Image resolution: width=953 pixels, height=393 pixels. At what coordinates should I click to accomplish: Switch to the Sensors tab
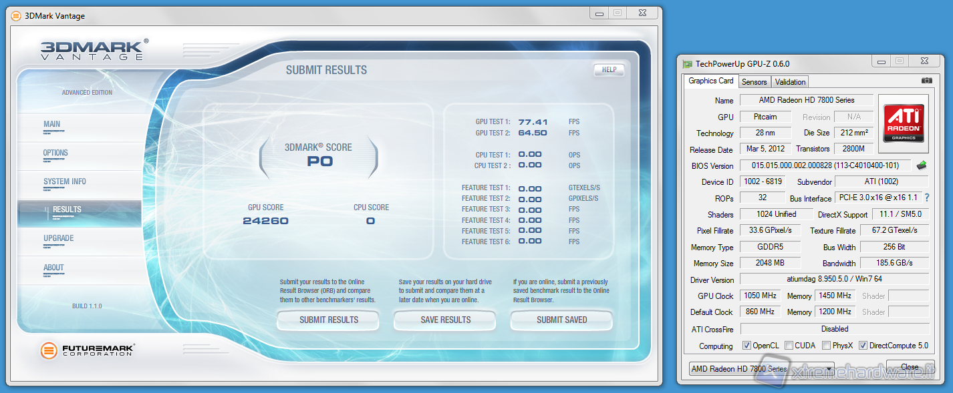pos(755,81)
